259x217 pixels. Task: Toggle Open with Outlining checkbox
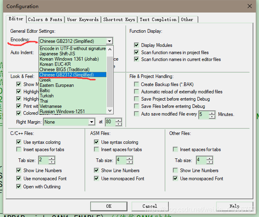19,187
